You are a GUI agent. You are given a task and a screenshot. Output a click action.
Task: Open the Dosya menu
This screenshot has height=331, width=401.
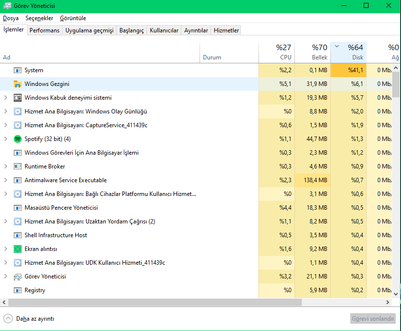coord(11,18)
